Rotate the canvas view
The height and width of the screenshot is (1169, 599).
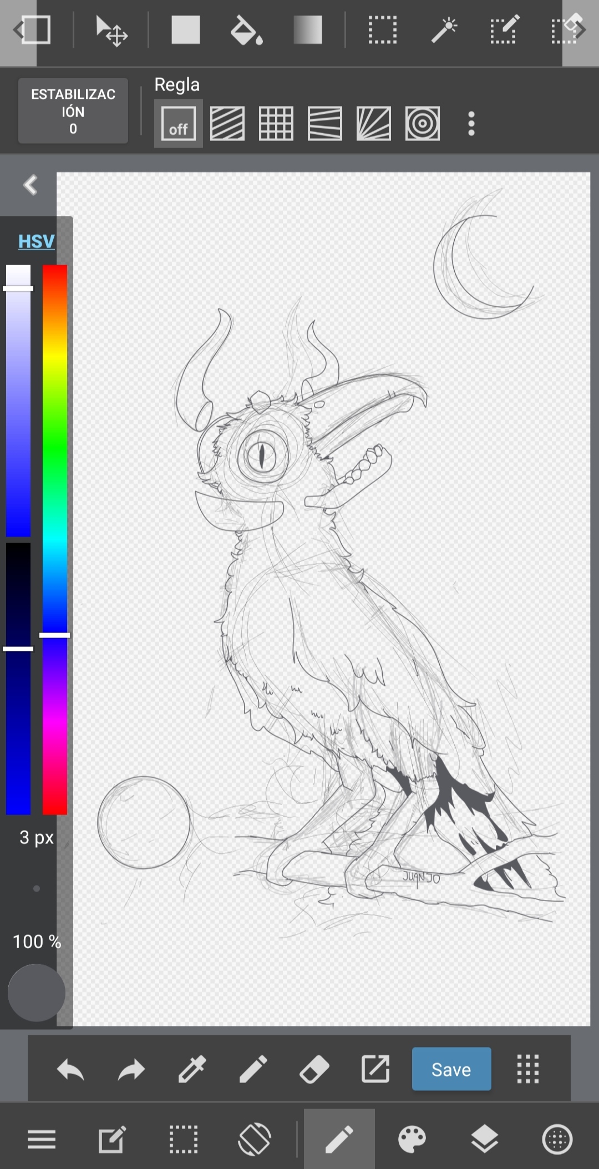click(x=255, y=1140)
